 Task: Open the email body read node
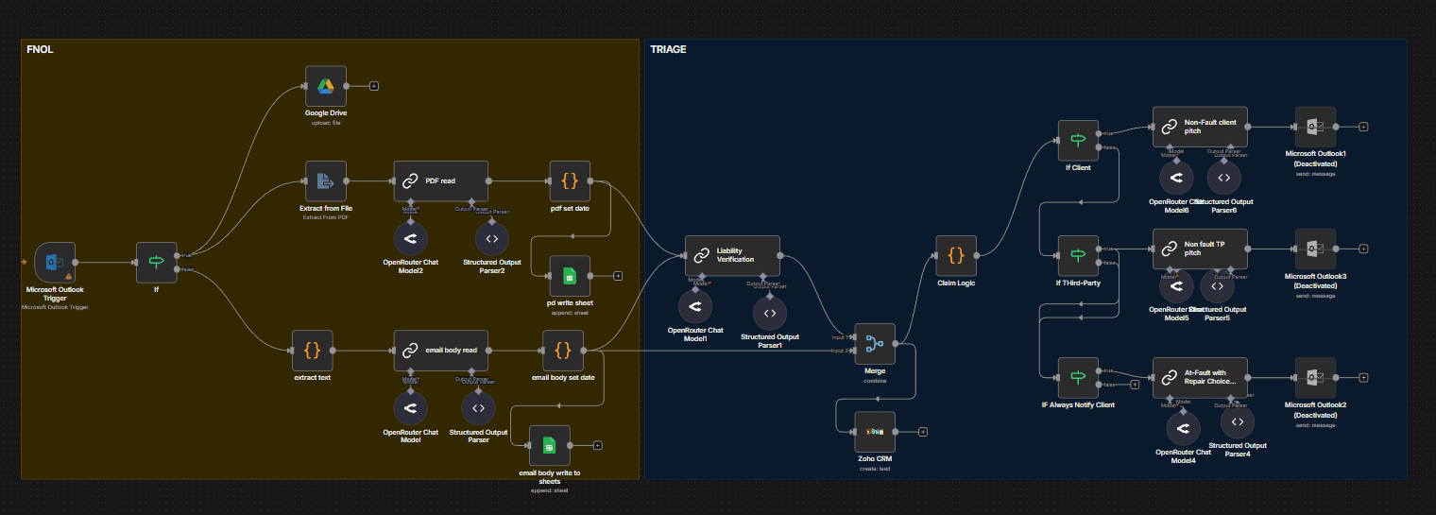(x=440, y=350)
